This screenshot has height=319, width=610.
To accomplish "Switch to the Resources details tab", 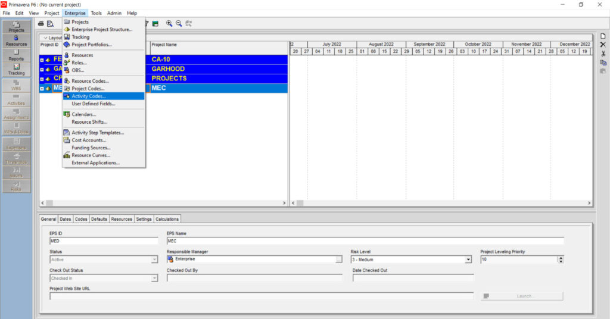I will click(122, 219).
